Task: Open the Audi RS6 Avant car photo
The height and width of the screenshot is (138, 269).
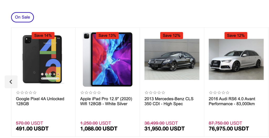Action: point(236,59)
